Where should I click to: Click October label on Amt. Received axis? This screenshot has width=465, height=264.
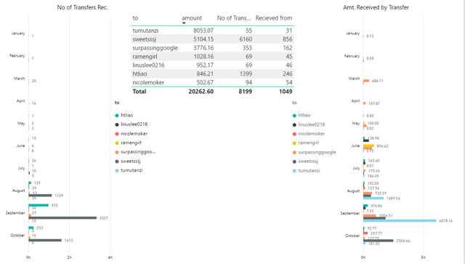click(352, 236)
